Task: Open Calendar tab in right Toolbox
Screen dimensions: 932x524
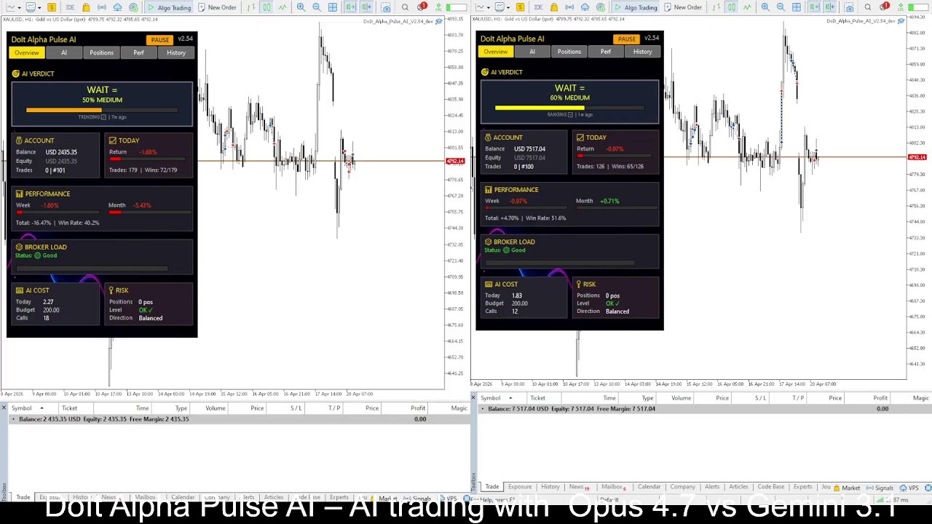Action: click(x=649, y=487)
